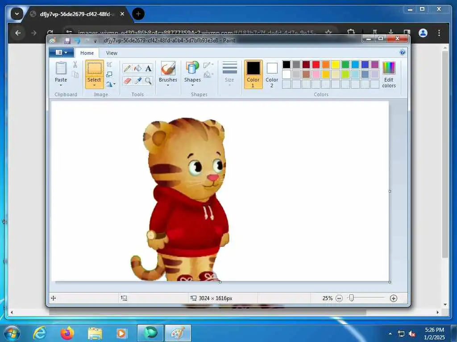Pick the red color swatch
The width and height of the screenshot is (457, 342).
[x=316, y=65]
